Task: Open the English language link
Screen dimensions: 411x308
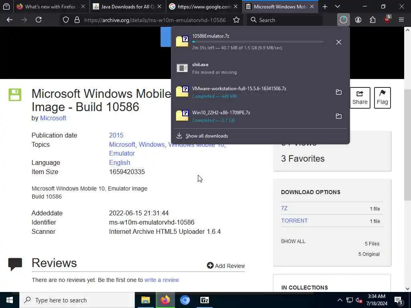Action: coord(120,163)
